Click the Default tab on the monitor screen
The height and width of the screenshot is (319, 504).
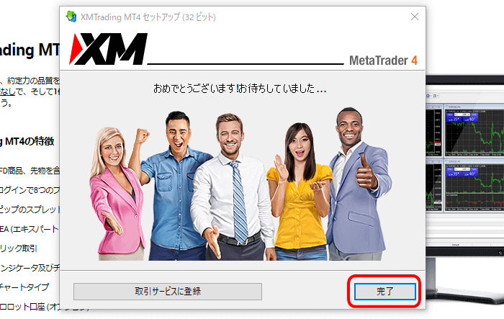pos(456,245)
